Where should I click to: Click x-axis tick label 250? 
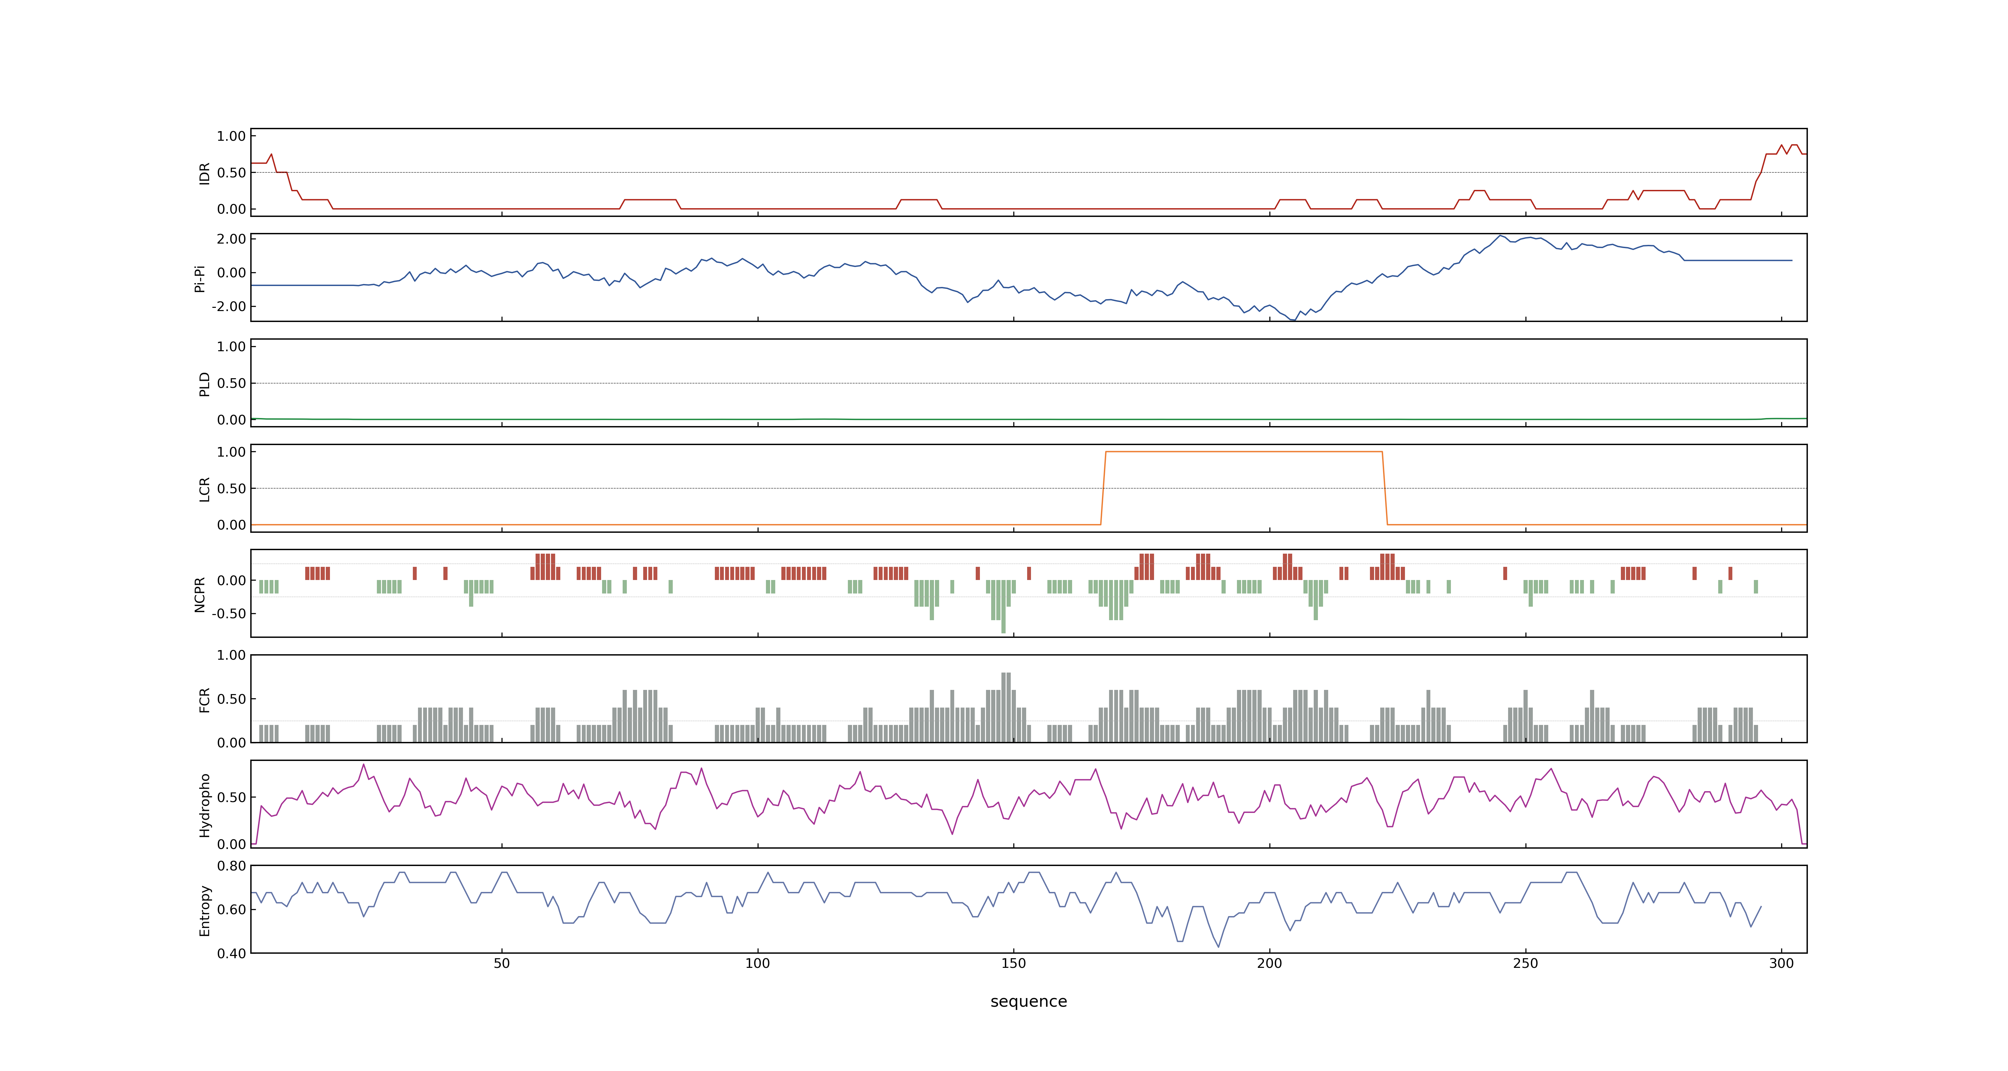[1525, 963]
